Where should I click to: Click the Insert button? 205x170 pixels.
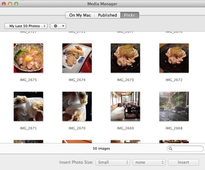coord(183,162)
